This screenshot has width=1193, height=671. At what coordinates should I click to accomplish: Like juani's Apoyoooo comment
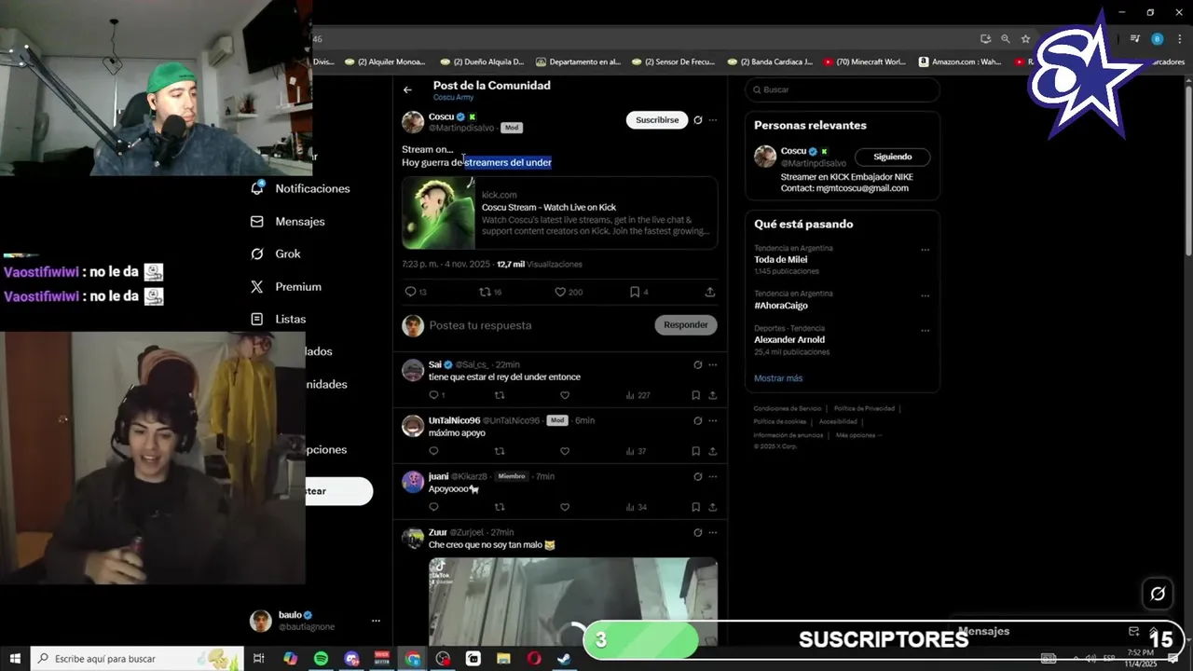(x=565, y=507)
